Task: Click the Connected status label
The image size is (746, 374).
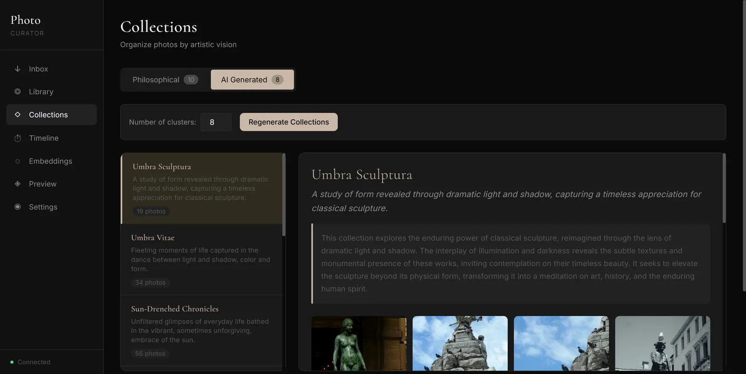Action: point(34,362)
